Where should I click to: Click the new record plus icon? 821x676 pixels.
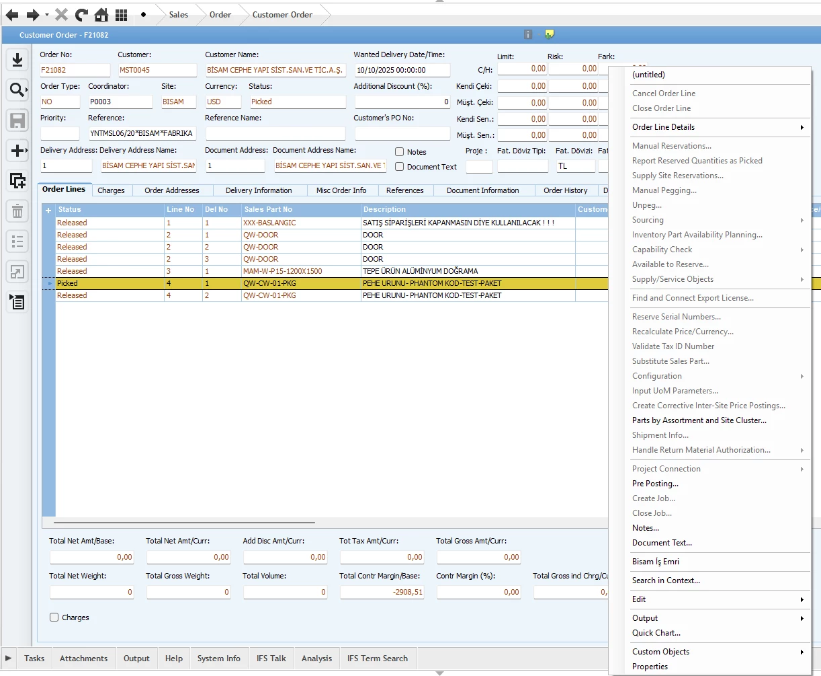coord(17,151)
